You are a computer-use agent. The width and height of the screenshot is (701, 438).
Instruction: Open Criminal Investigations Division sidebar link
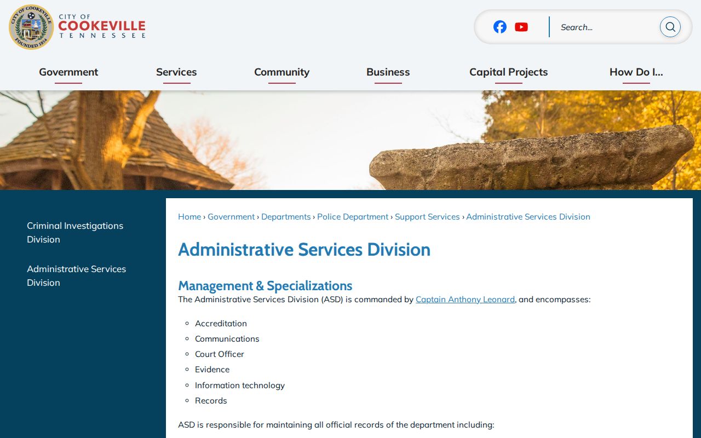[75, 233]
